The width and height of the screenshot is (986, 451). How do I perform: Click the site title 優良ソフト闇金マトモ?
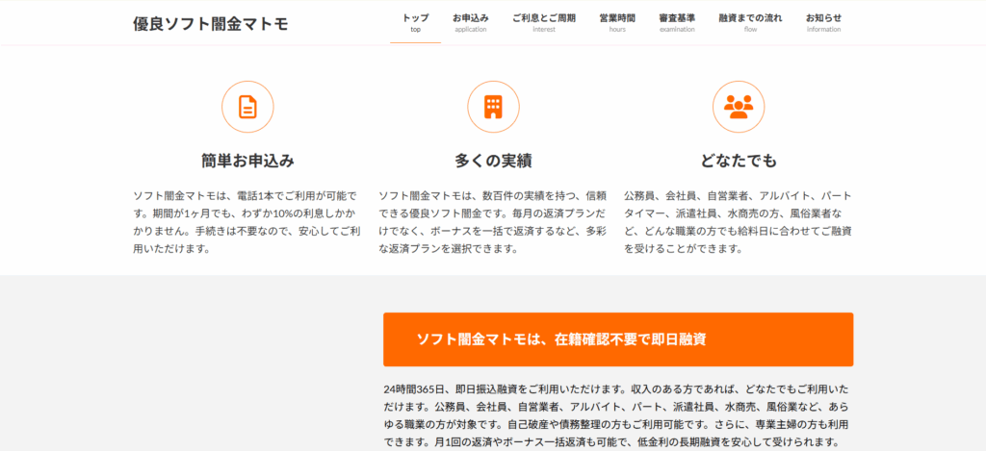(x=211, y=24)
